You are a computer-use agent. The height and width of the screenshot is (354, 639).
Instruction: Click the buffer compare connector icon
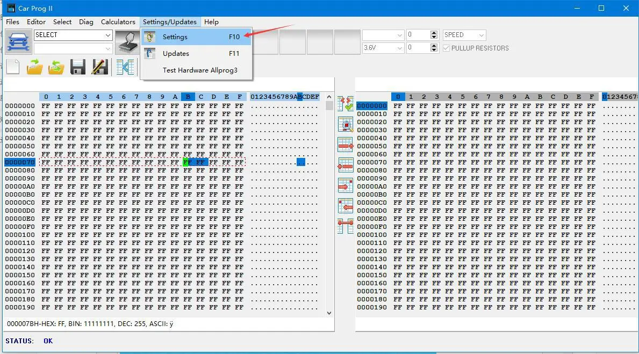(x=345, y=226)
